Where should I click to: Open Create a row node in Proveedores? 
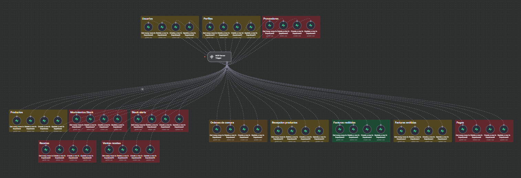297,25
